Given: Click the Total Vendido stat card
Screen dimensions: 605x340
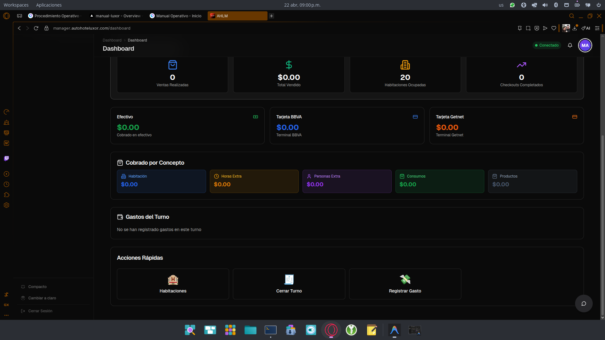Looking at the screenshot, I should (289, 75).
